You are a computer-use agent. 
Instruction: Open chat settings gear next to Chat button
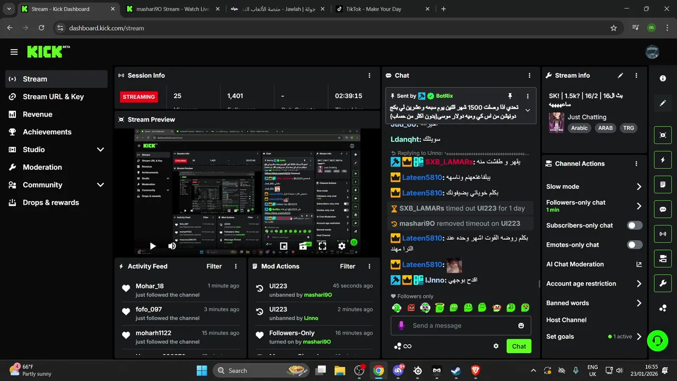pyautogui.click(x=496, y=346)
